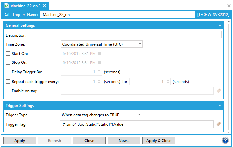Image resolution: width=233 pixels, height=148 pixels.
Task: Click the New... button
Action: click(x=124, y=141)
